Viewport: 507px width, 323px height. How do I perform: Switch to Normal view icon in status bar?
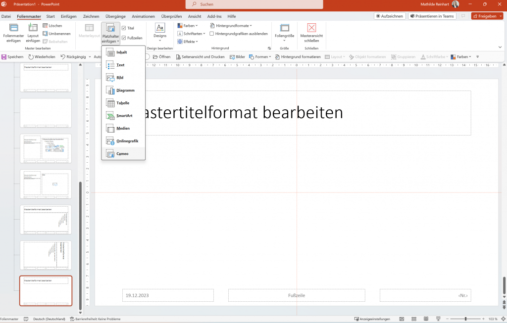402,319
